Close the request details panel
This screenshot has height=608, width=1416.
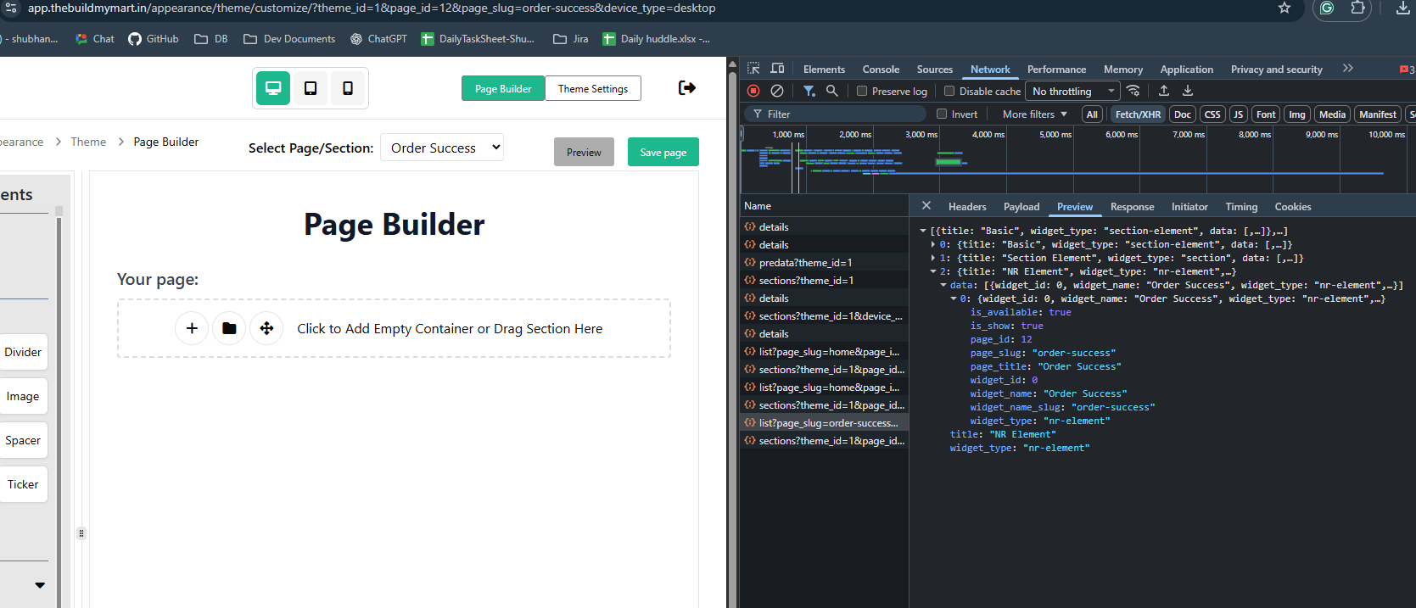point(926,206)
